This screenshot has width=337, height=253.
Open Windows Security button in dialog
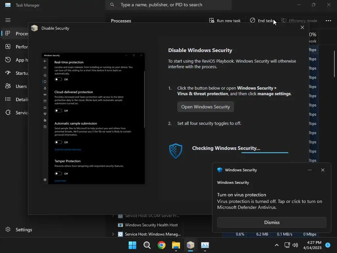pos(205,107)
